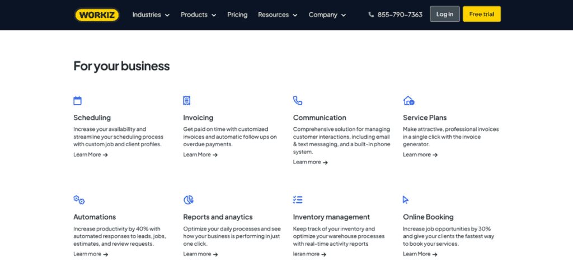Expand the Products dropdown menu
The height and width of the screenshot is (276, 573).
(199, 15)
